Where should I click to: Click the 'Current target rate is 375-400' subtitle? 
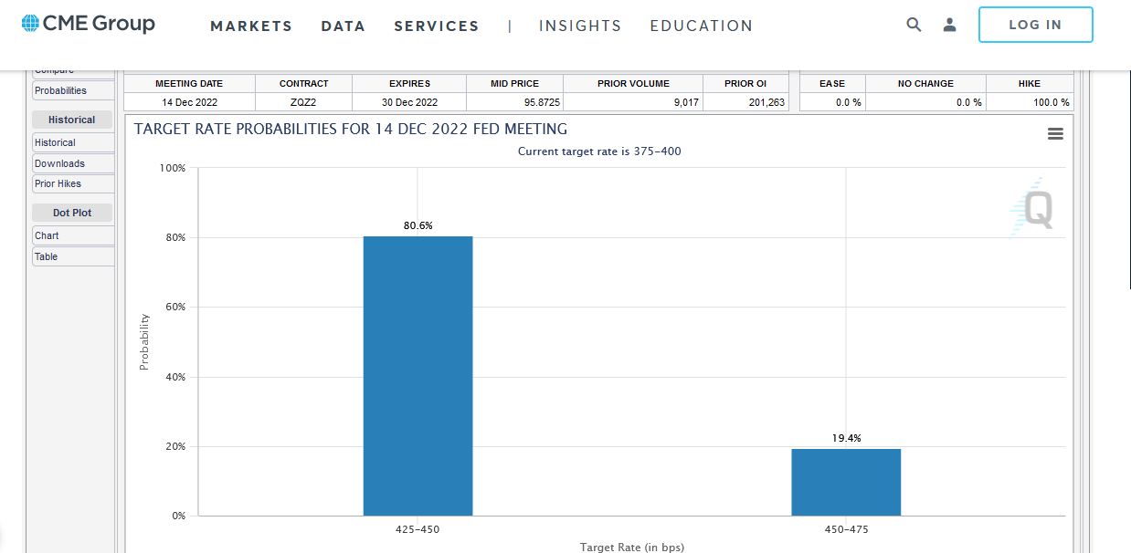(599, 151)
